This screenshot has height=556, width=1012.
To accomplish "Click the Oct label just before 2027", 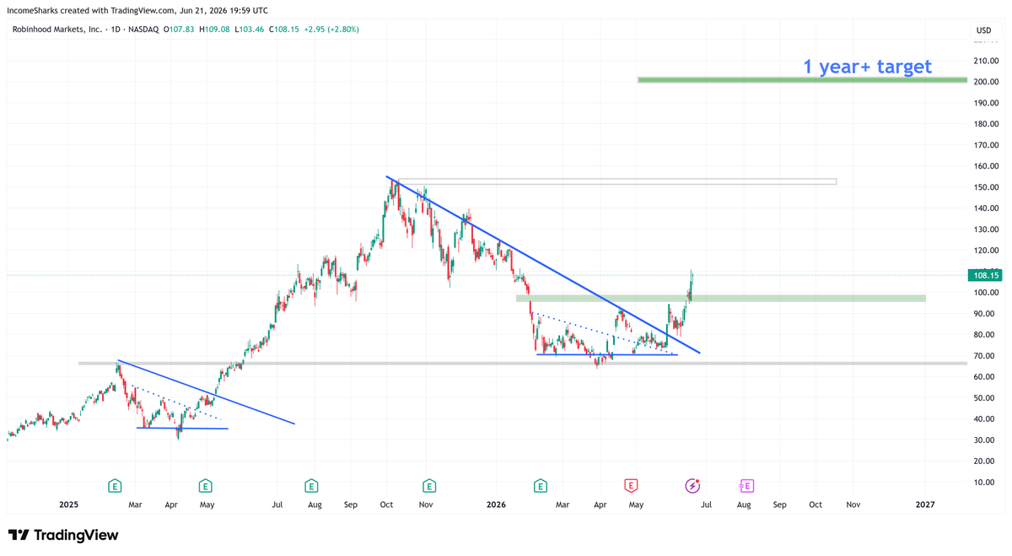I will click(816, 505).
